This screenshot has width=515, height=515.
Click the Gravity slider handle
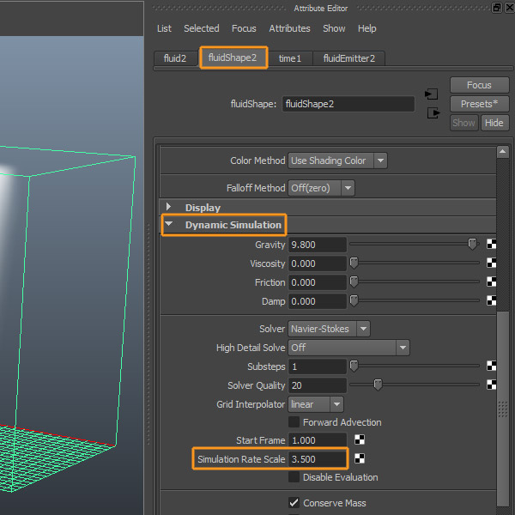(x=472, y=244)
